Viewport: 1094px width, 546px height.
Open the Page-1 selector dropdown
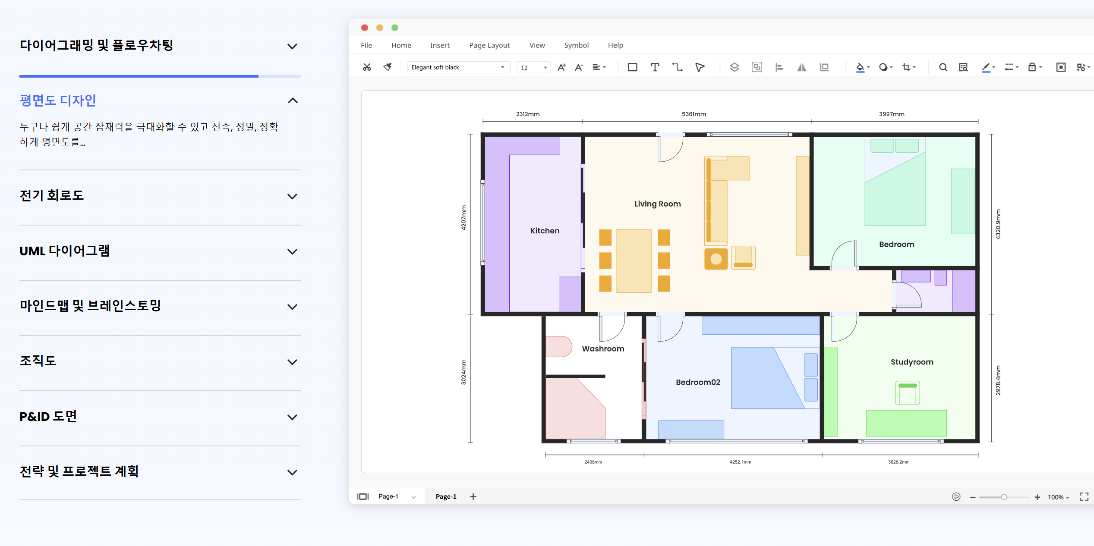coord(397,496)
